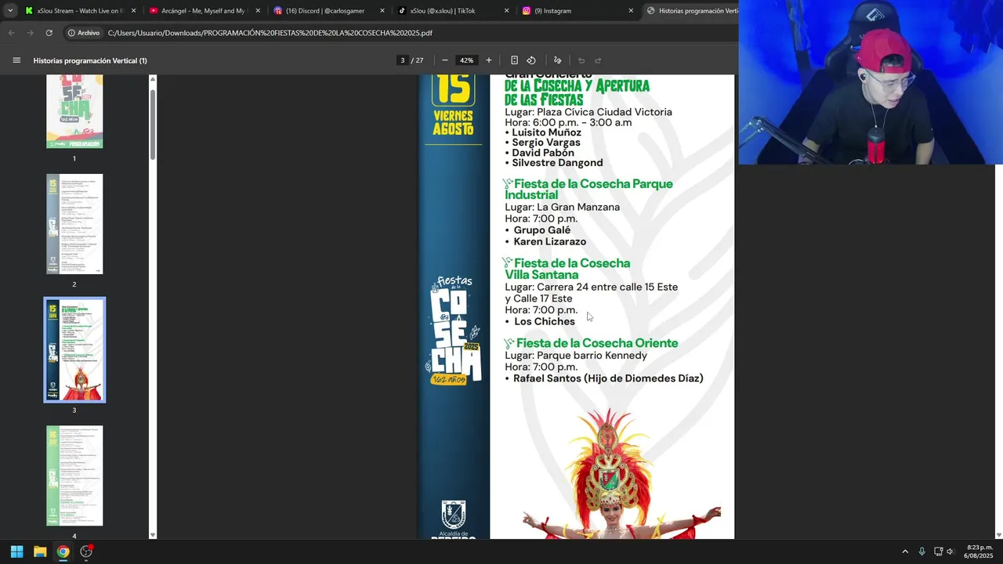Viewport: 1003px width, 564px height.
Task: Click 'Fiesta de la Cosecha Parque Industrial' heading
Action: (x=588, y=190)
